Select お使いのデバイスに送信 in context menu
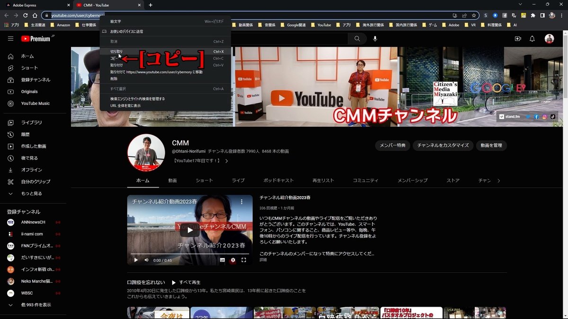This screenshot has height=319, width=568. [165, 31]
